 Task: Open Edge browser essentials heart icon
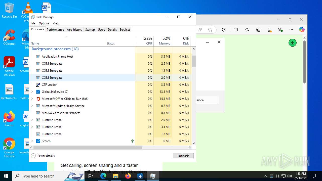coord(280,30)
